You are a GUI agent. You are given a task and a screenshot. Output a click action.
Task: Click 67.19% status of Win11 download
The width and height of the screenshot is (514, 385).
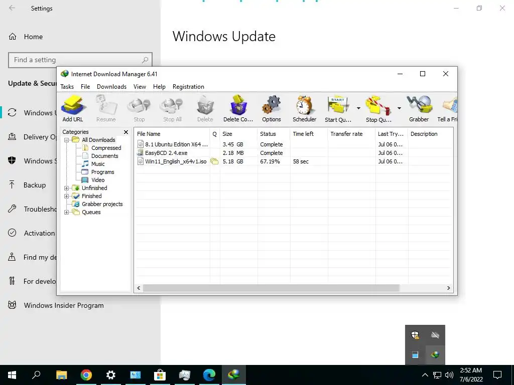[x=270, y=161]
